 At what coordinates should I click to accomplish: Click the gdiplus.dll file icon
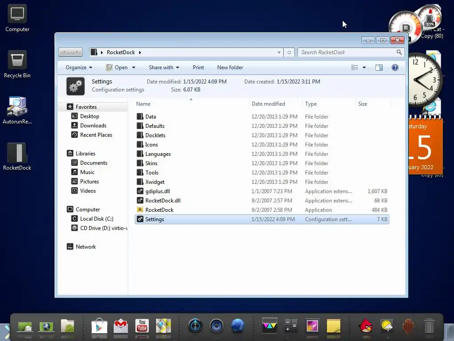140,191
